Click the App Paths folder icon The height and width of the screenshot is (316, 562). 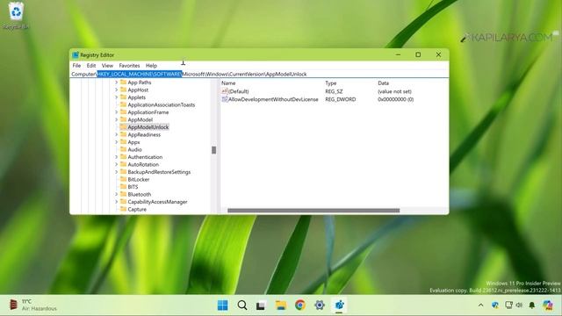(x=123, y=82)
